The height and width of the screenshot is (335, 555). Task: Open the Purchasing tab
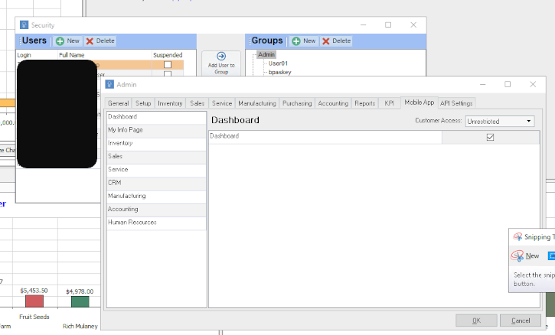click(297, 103)
